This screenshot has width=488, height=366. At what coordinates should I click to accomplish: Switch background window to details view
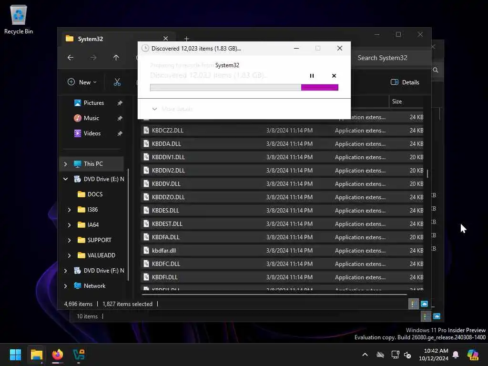tap(426, 316)
